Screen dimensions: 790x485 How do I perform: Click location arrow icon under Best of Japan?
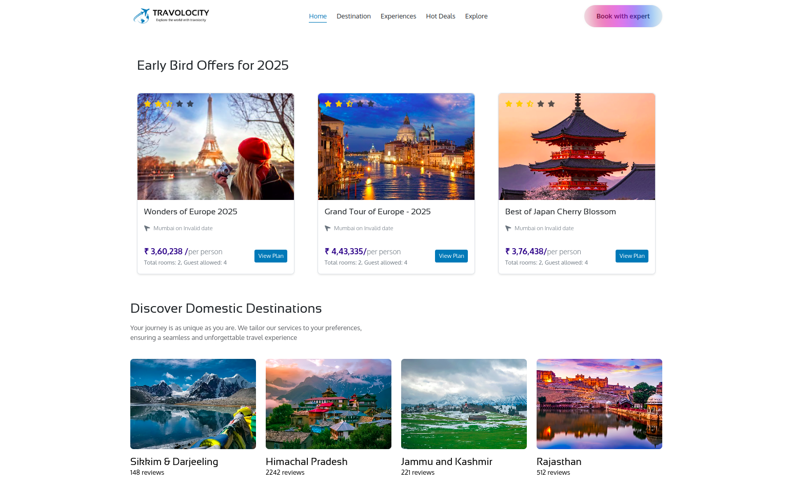tap(508, 229)
